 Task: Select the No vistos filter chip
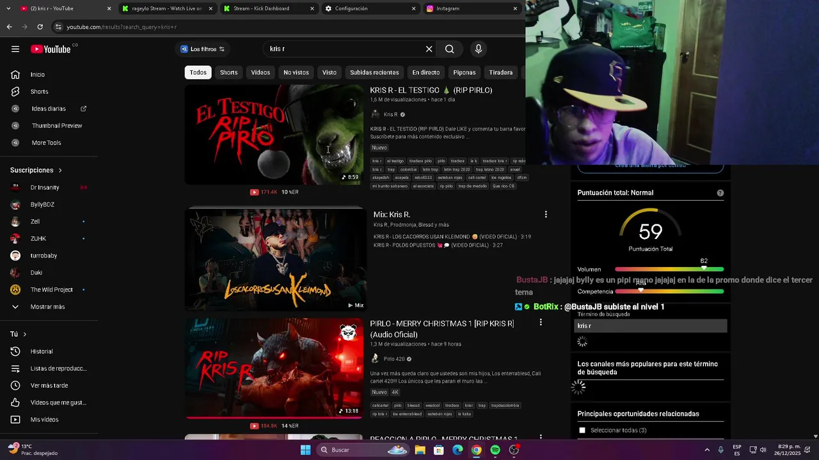296,72
